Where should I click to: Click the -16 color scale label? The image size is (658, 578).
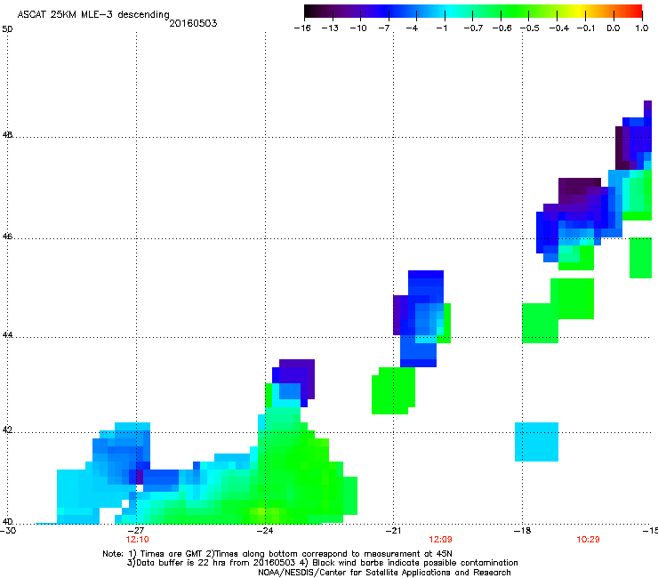click(302, 28)
